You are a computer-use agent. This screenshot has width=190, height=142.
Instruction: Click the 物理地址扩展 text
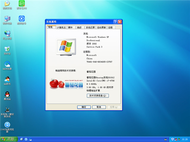tap(93, 91)
